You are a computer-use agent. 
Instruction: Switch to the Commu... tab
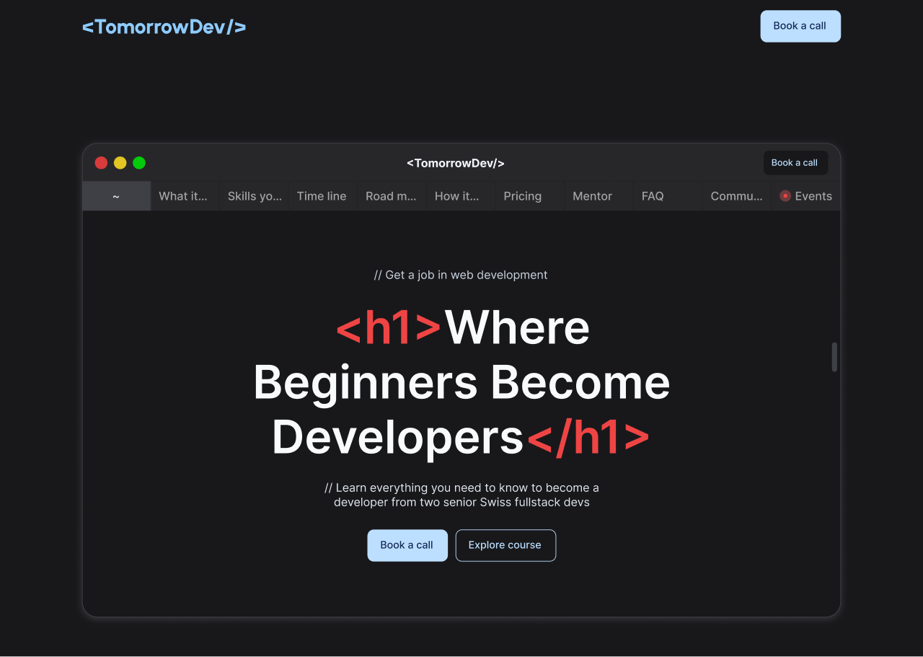pyautogui.click(x=736, y=196)
